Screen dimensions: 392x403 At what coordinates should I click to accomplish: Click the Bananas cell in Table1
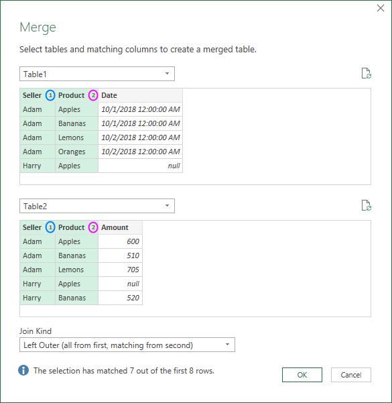[x=76, y=123]
